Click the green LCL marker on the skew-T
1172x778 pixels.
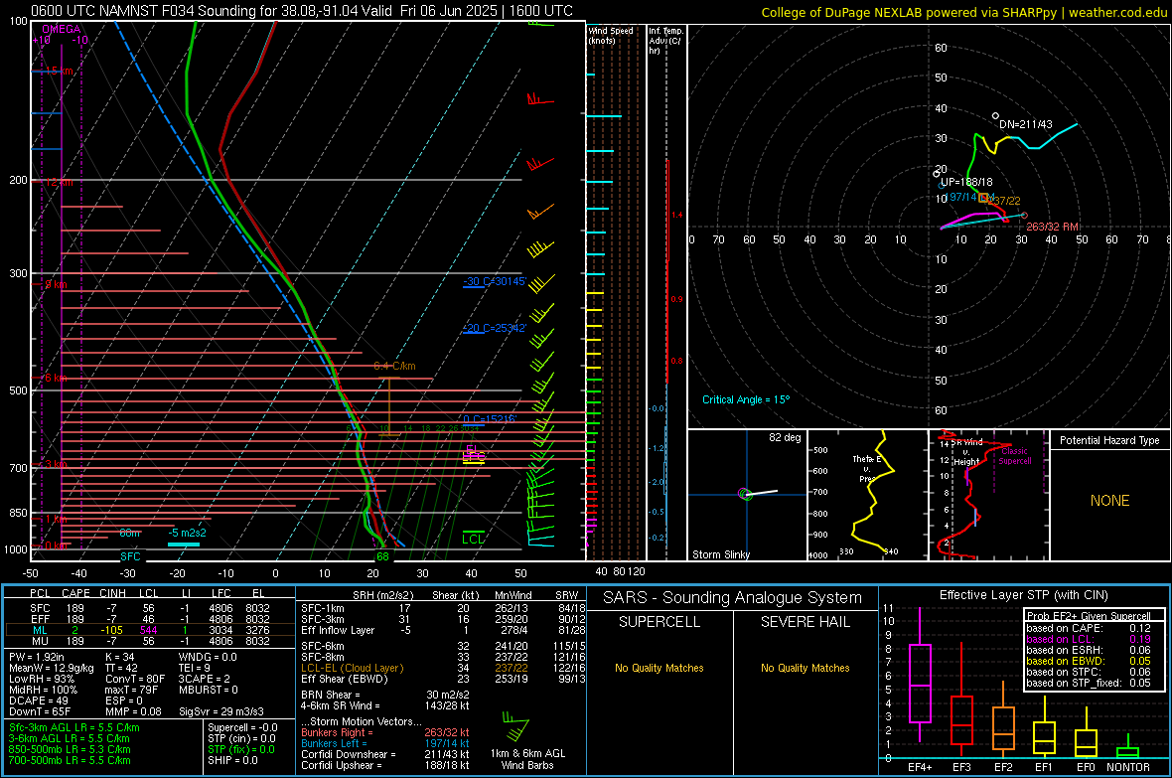point(473,539)
